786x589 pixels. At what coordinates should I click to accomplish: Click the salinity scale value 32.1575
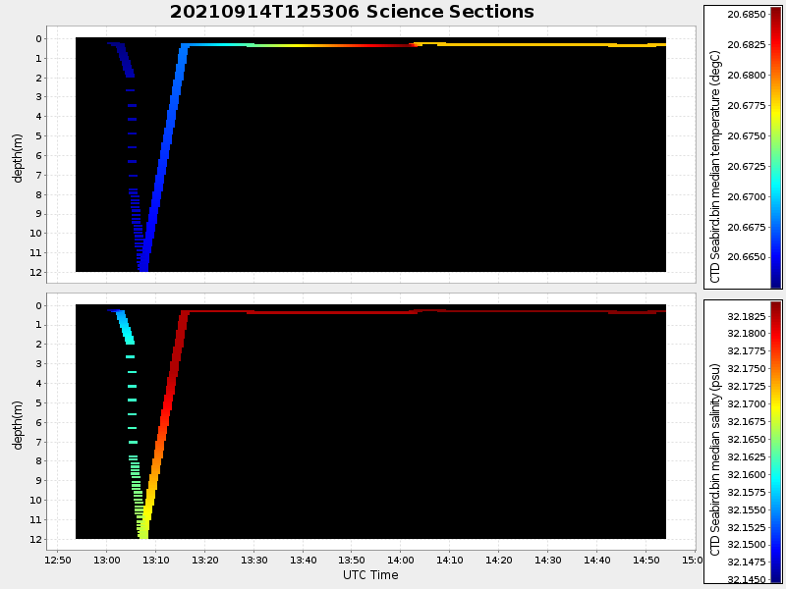(747, 493)
